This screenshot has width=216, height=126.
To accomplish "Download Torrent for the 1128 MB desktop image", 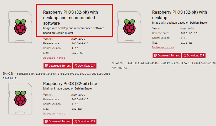I will tap(167, 55).
